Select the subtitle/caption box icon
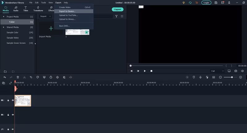Viewport: 247px width, 133px height. pyautogui.click(x=214, y=77)
